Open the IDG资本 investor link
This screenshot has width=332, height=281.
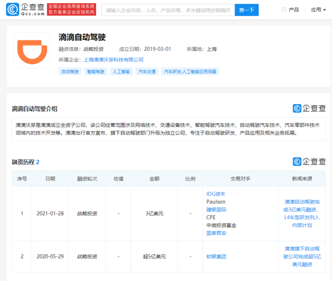pos(216,194)
